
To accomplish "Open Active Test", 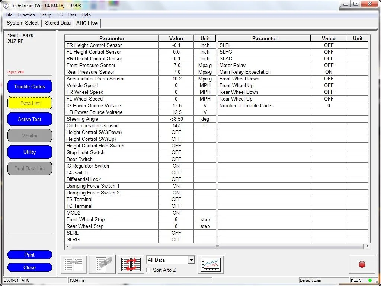I will point(30,120).
